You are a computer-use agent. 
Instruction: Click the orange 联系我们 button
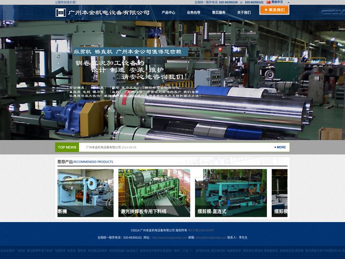click(274, 10)
